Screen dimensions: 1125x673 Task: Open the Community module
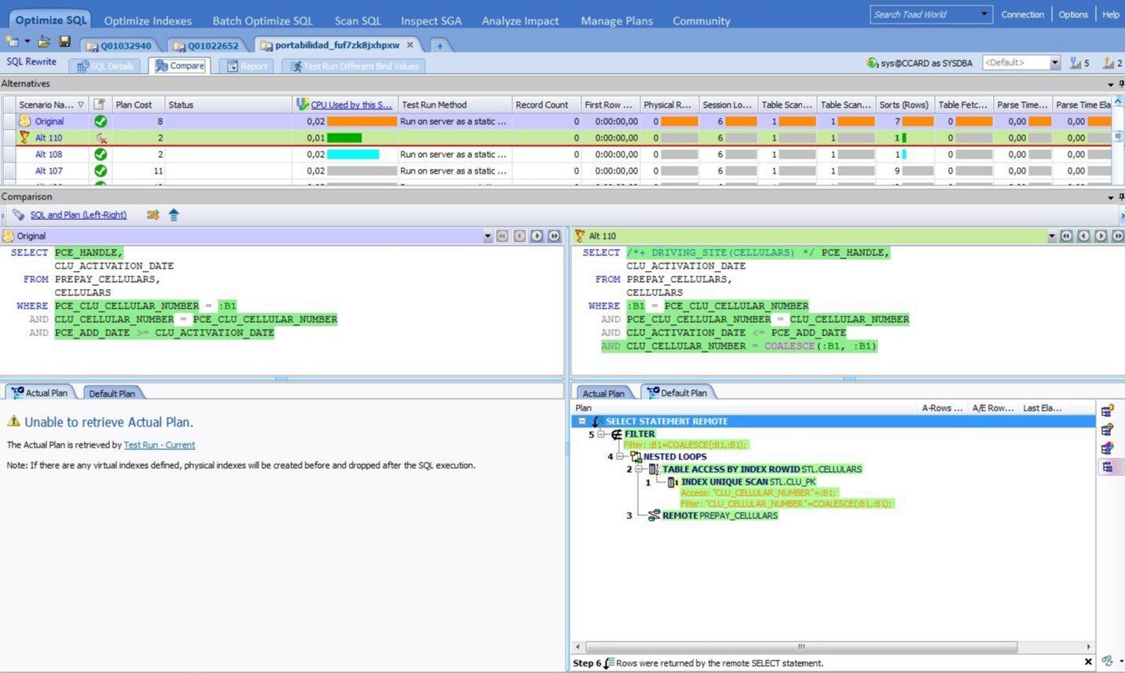pos(702,20)
